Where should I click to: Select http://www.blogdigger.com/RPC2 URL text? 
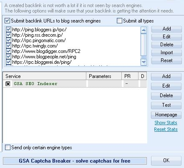[x=46, y=51]
